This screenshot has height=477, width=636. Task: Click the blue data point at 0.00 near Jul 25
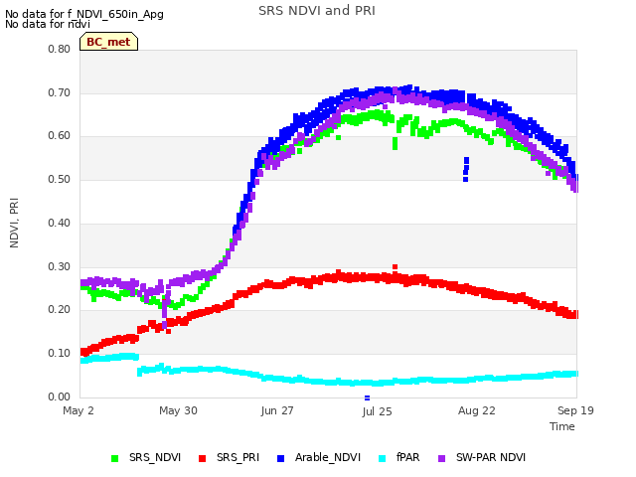[367, 397]
